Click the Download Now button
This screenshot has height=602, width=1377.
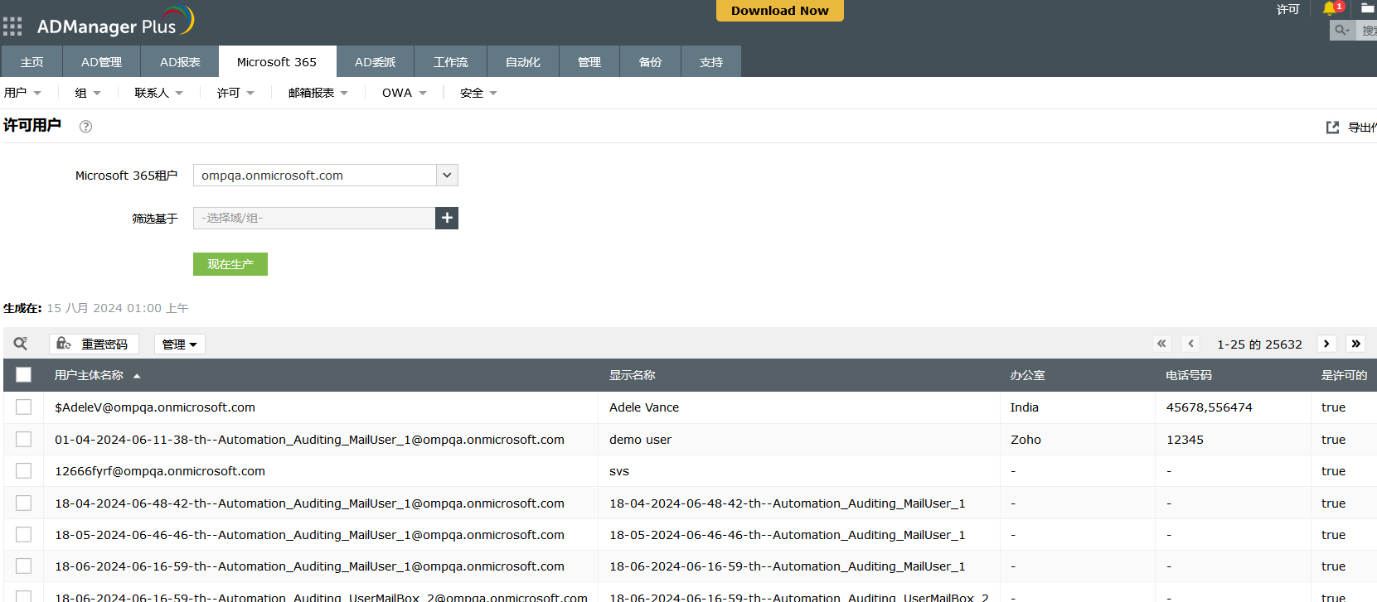click(x=779, y=11)
